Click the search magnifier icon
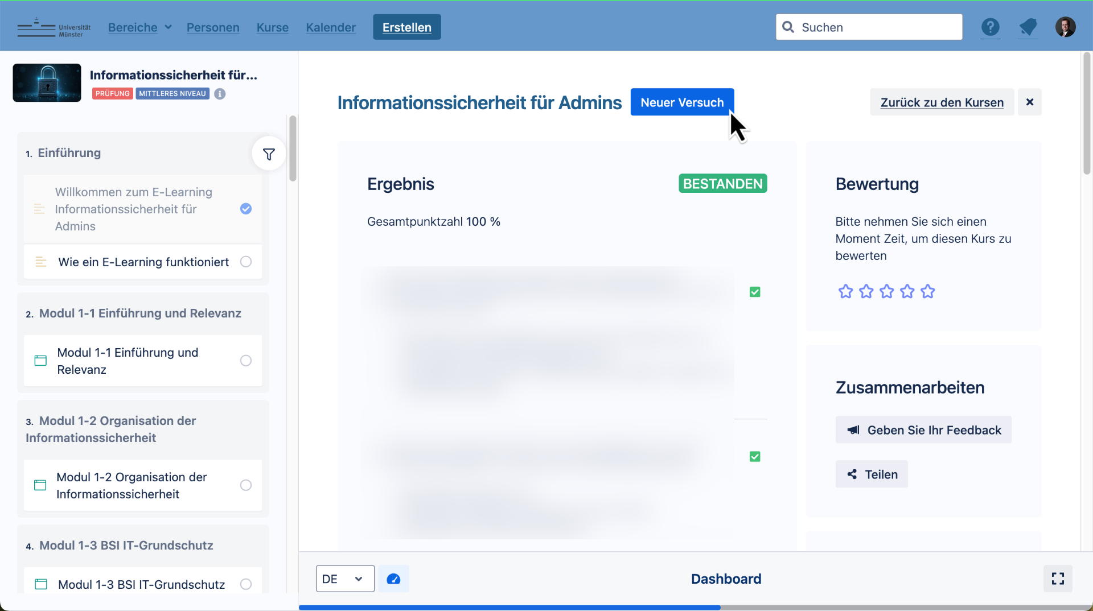Screen dimensions: 1093x611 point(788,27)
